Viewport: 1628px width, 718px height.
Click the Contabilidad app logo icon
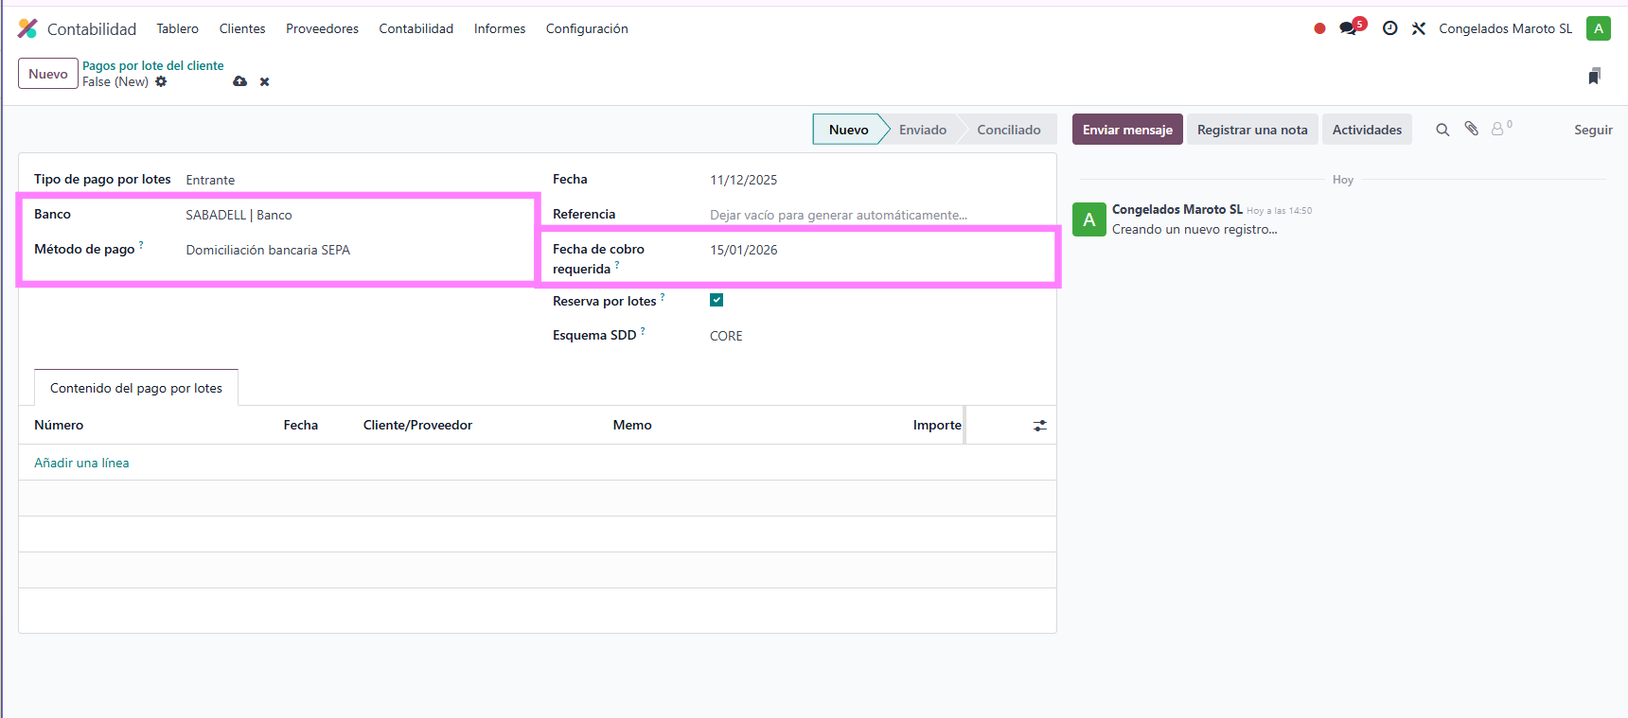(27, 28)
